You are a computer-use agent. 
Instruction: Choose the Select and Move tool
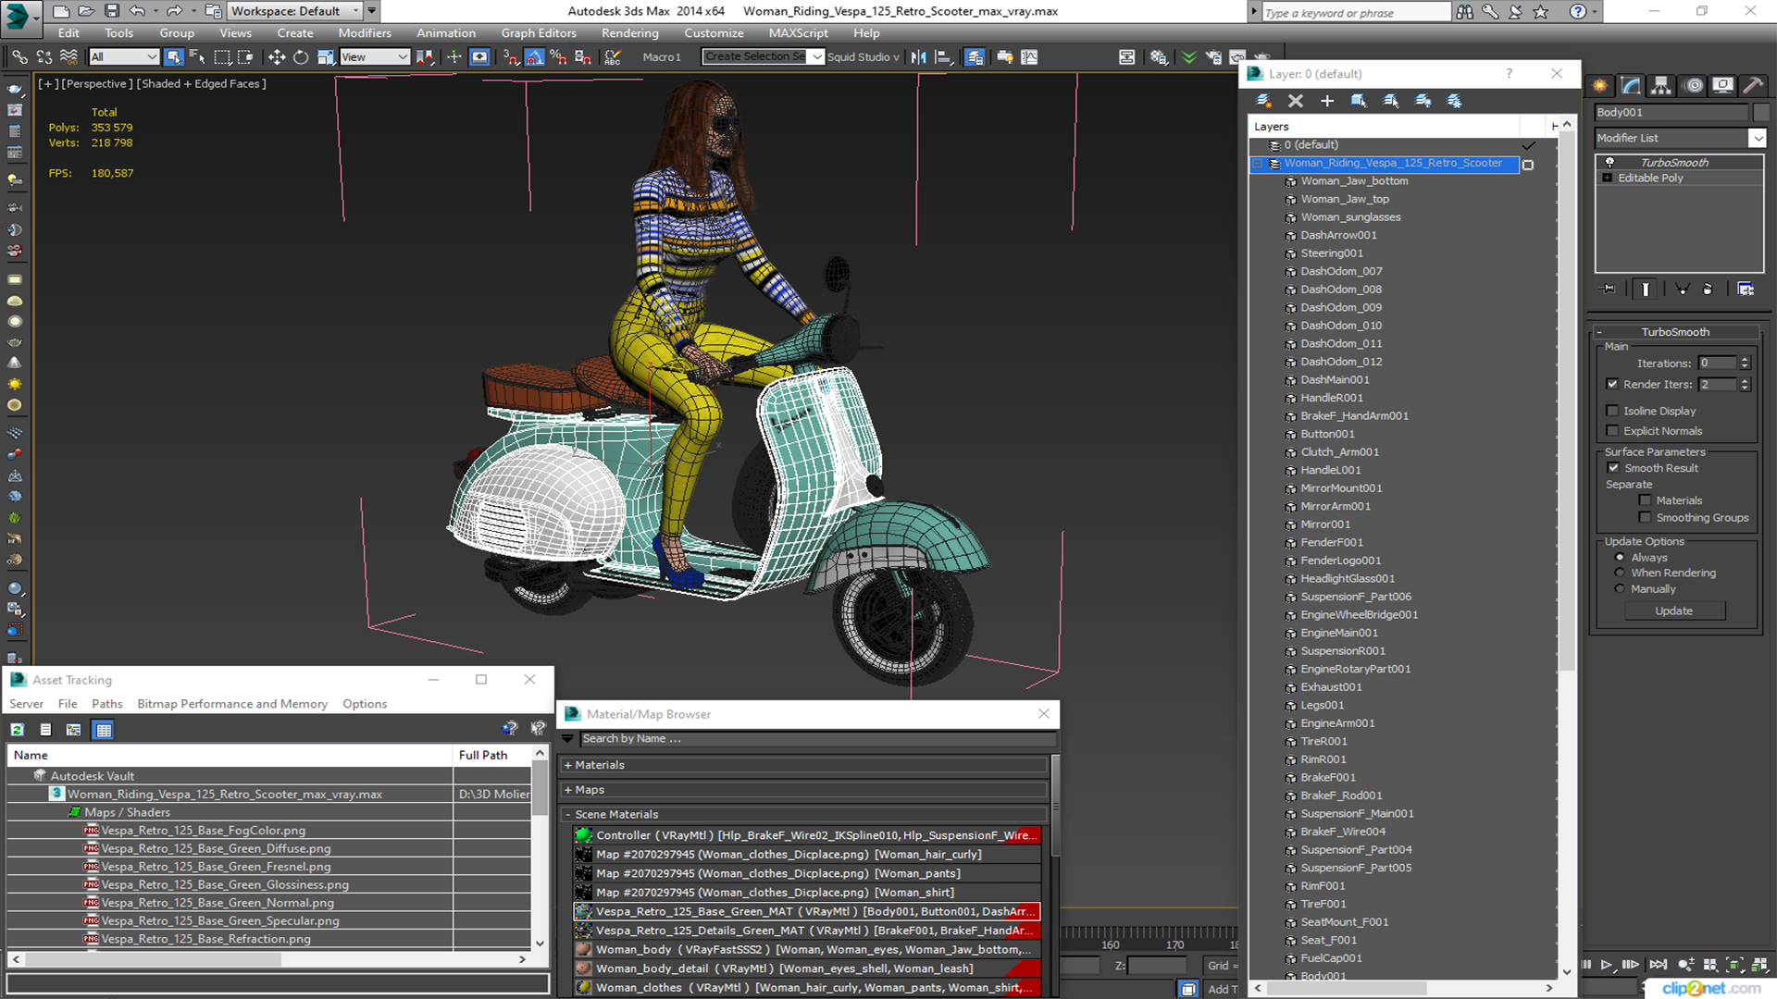point(276,57)
